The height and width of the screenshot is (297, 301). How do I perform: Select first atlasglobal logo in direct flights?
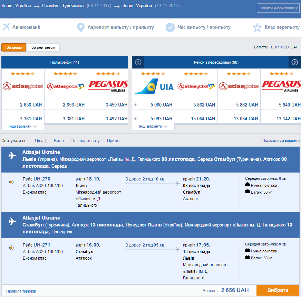23,86
